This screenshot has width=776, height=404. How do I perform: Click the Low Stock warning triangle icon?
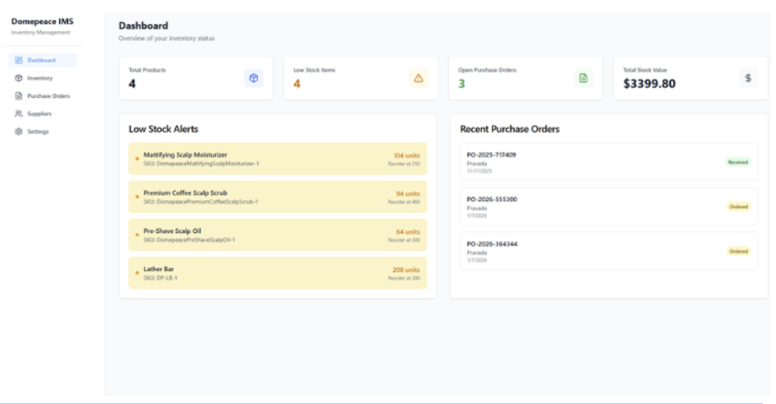point(418,78)
